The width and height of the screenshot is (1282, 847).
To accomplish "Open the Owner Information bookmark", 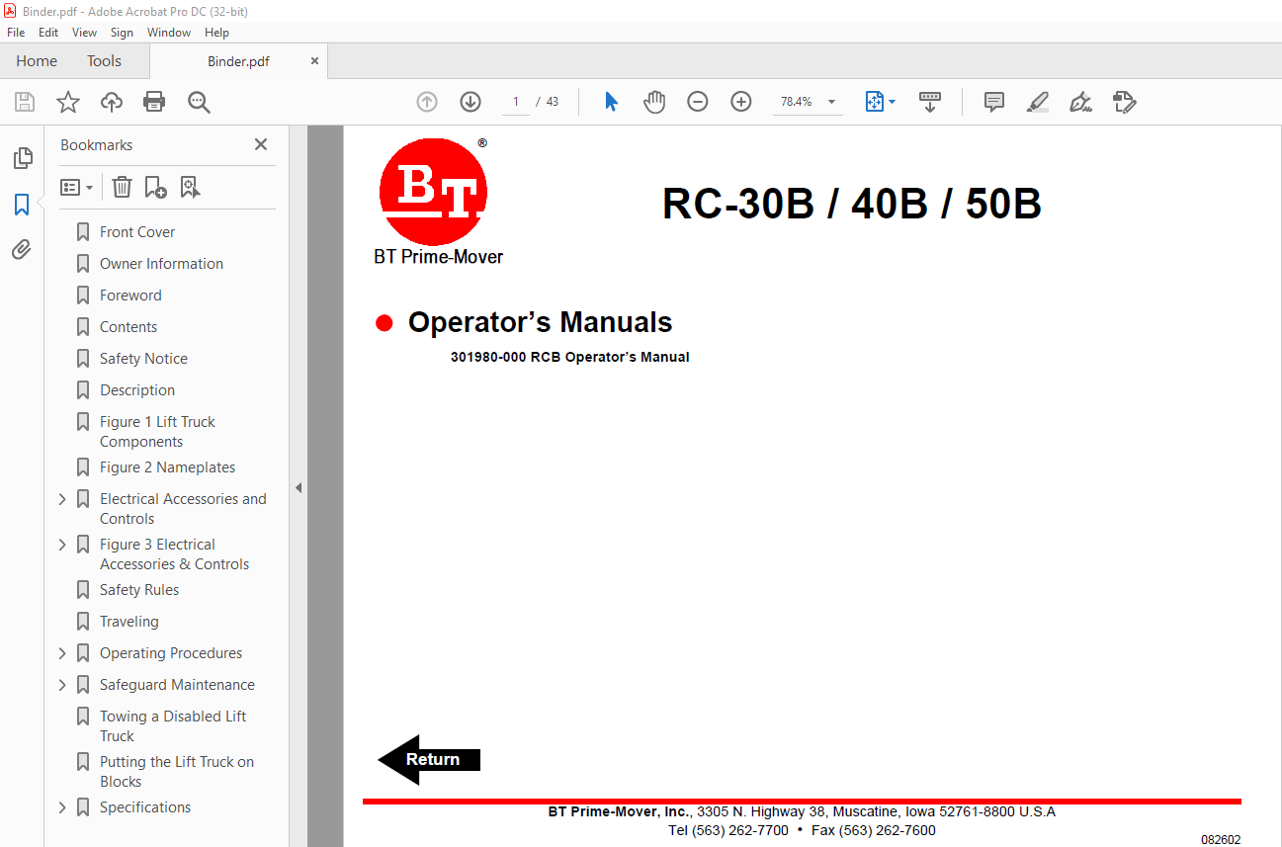I will [161, 264].
